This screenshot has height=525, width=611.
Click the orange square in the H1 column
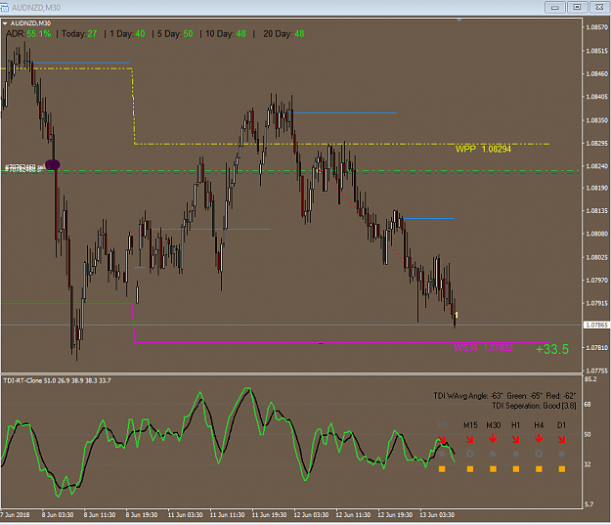(516, 469)
